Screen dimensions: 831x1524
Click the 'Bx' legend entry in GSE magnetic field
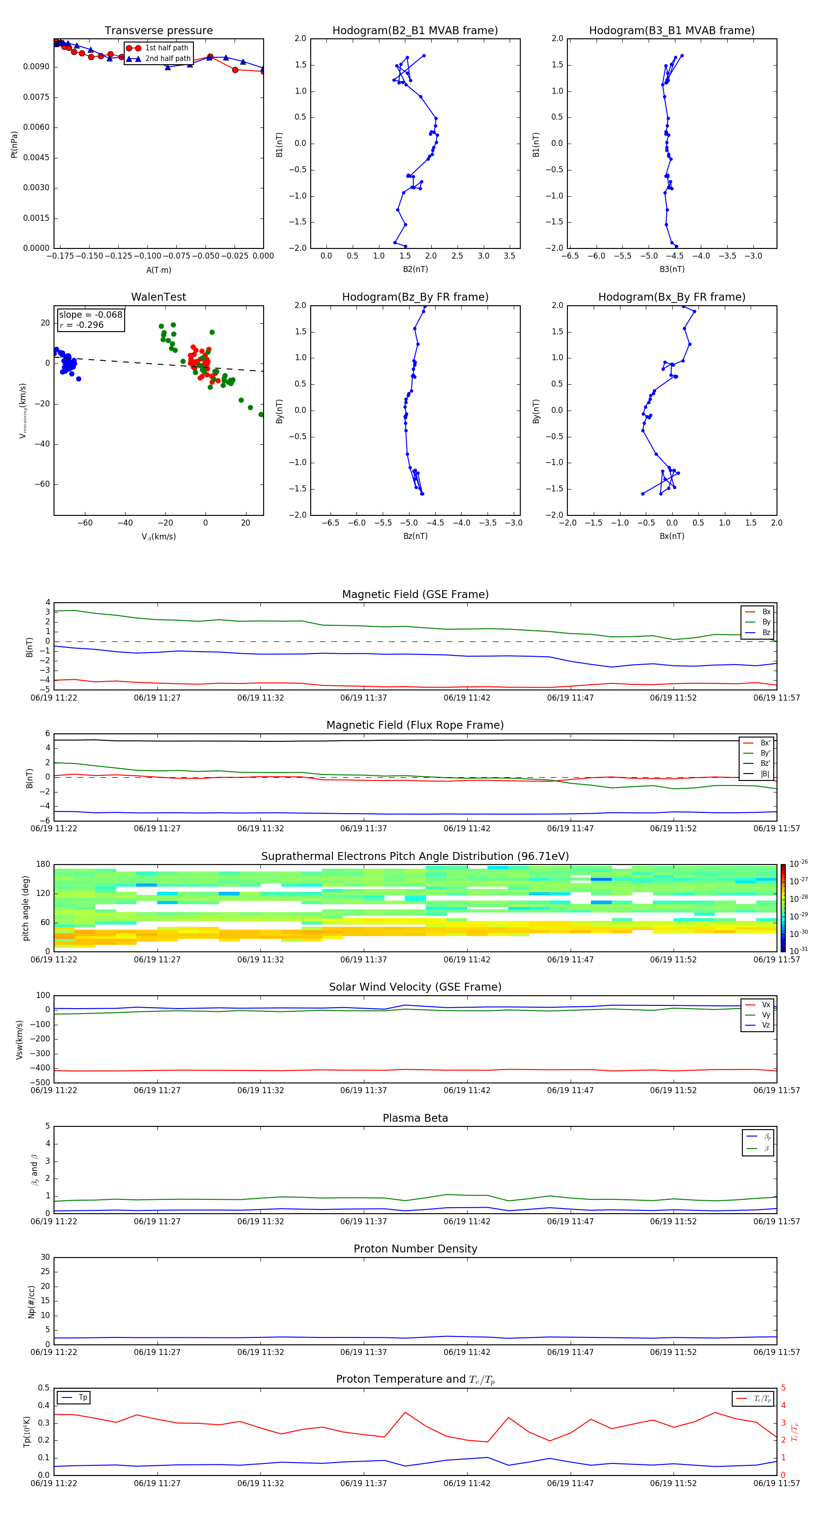pyautogui.click(x=758, y=612)
